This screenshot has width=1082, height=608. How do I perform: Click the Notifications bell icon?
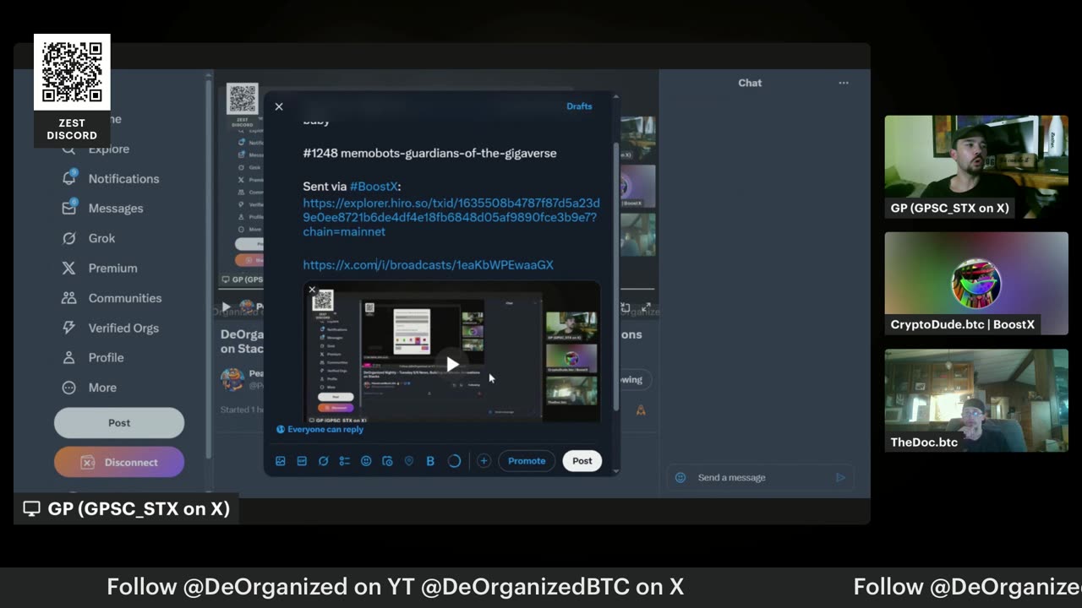pos(69,178)
